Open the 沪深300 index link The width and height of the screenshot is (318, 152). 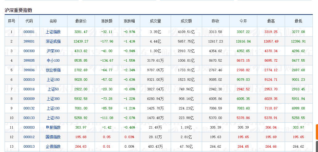tap(53, 51)
